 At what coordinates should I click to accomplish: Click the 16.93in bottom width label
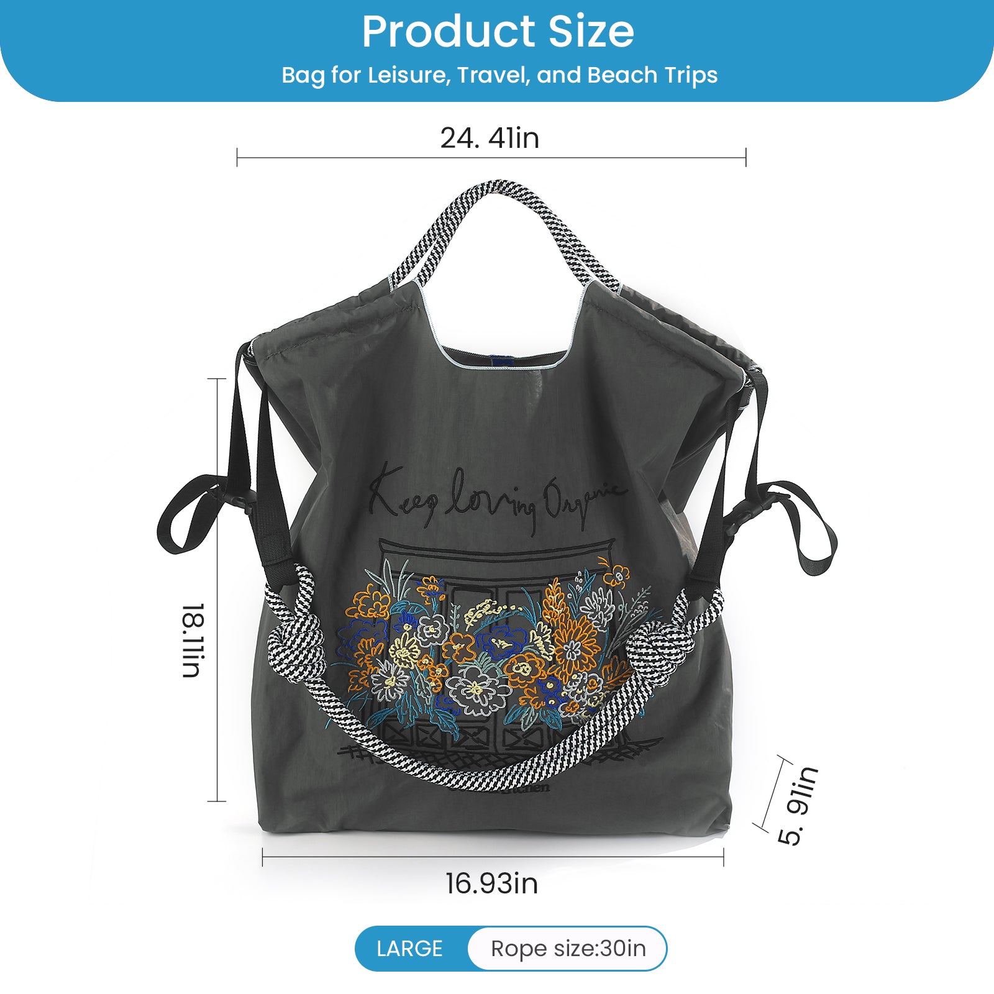(491, 883)
